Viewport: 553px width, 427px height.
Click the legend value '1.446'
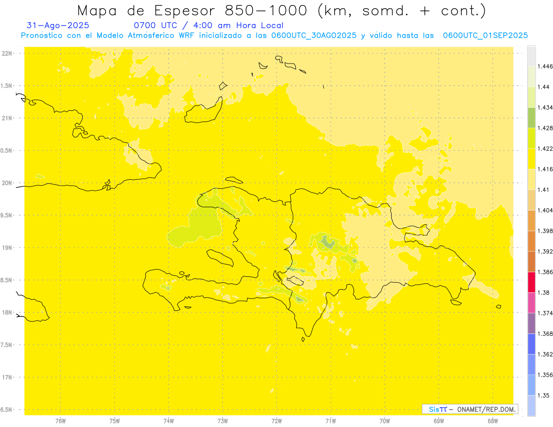[545, 66]
